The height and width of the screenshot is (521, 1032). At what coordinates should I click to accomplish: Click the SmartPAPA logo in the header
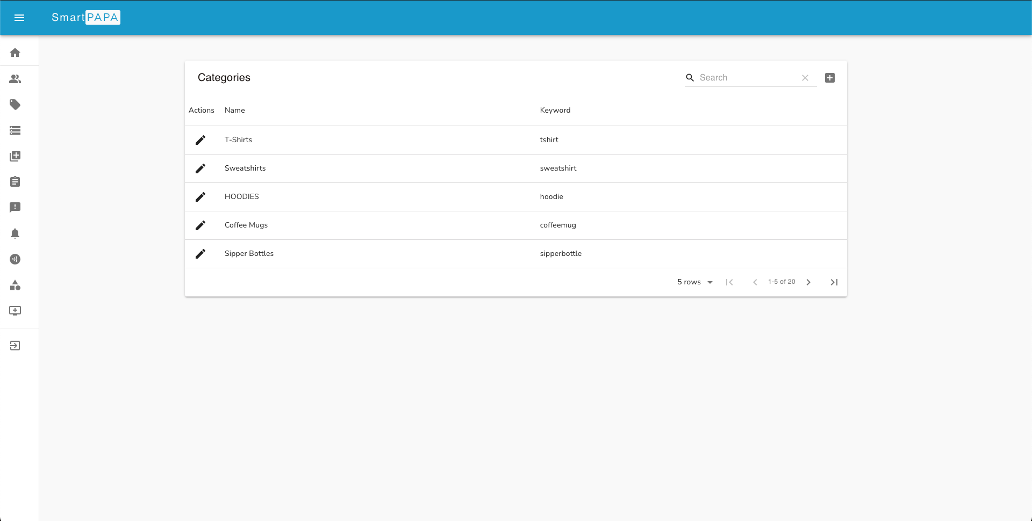(x=86, y=17)
